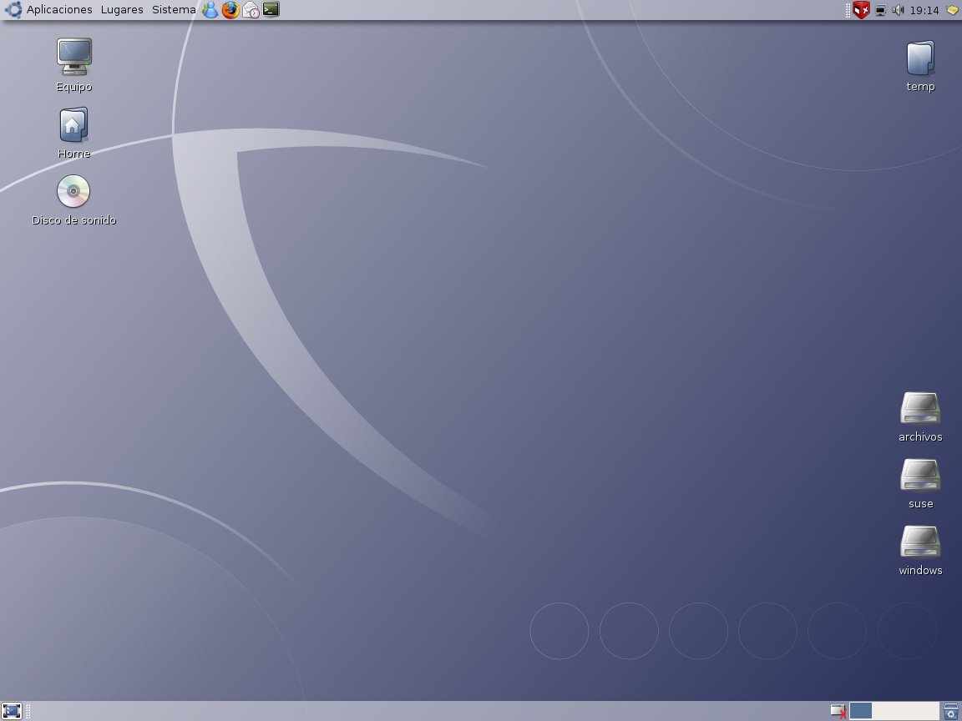
Task: Launch the instant messenger buddy icon
Action: [x=210, y=10]
